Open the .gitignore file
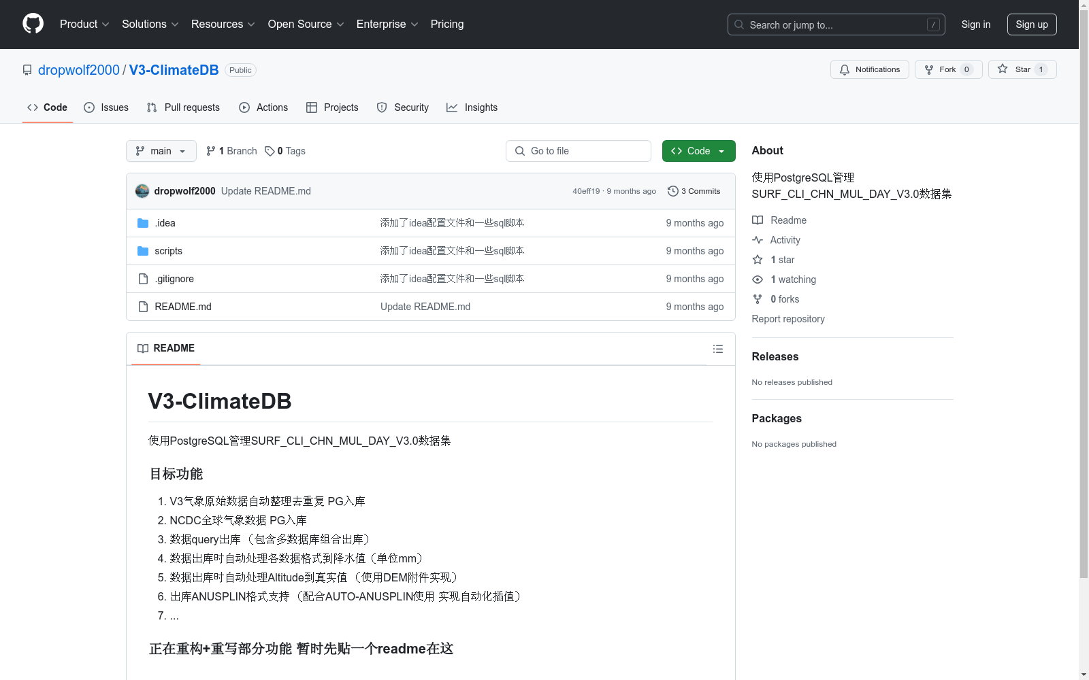 pos(174,279)
